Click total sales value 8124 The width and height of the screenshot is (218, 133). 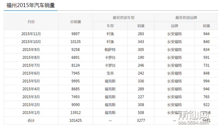tap(75, 65)
